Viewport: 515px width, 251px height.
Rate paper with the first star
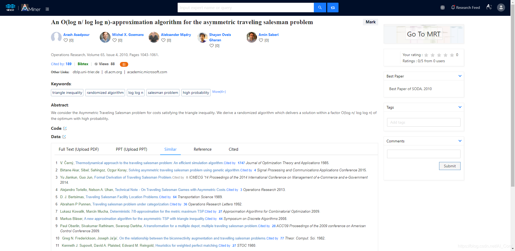426,55
